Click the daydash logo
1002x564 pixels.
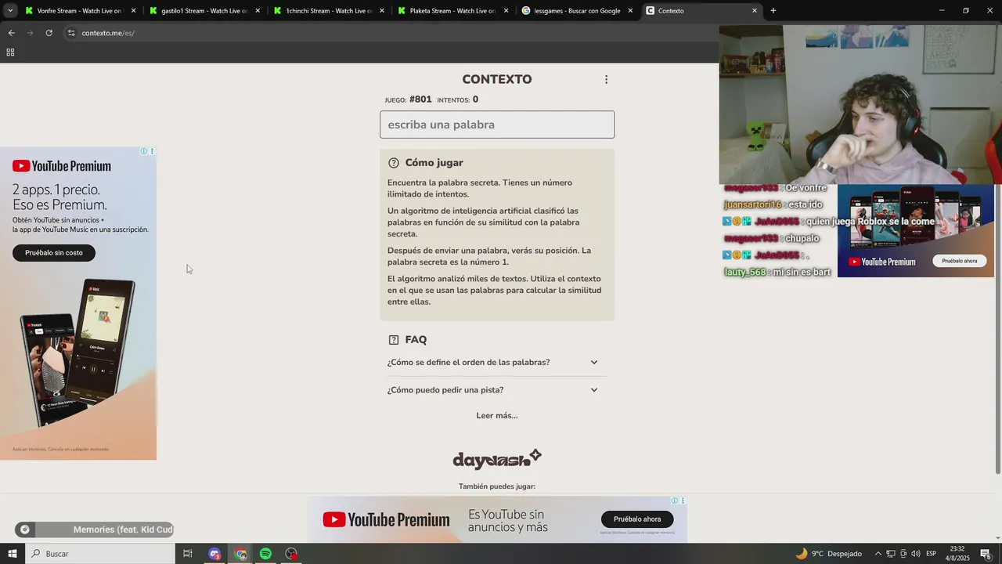tap(497, 459)
